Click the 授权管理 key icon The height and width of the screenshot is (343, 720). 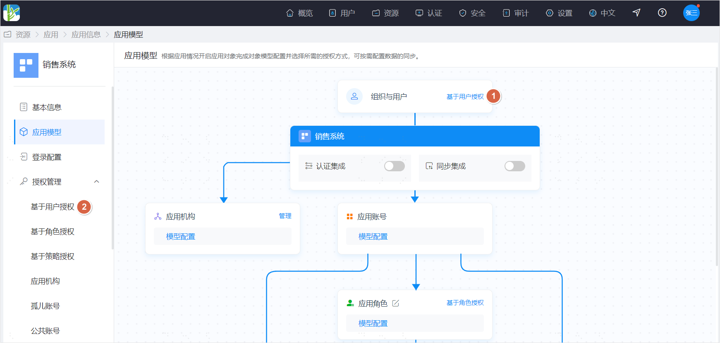24,182
